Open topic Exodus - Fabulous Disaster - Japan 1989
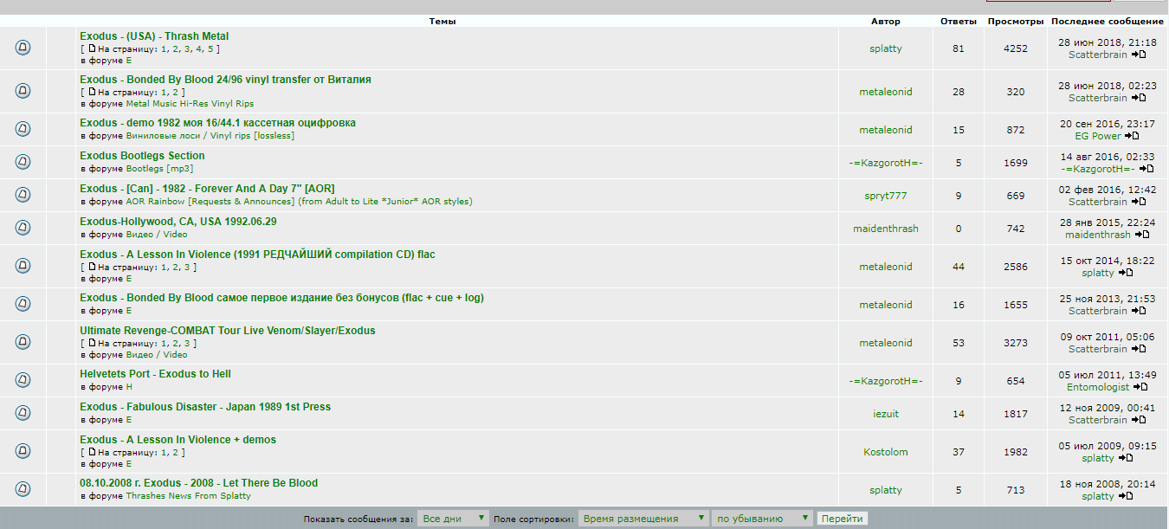 tap(205, 407)
